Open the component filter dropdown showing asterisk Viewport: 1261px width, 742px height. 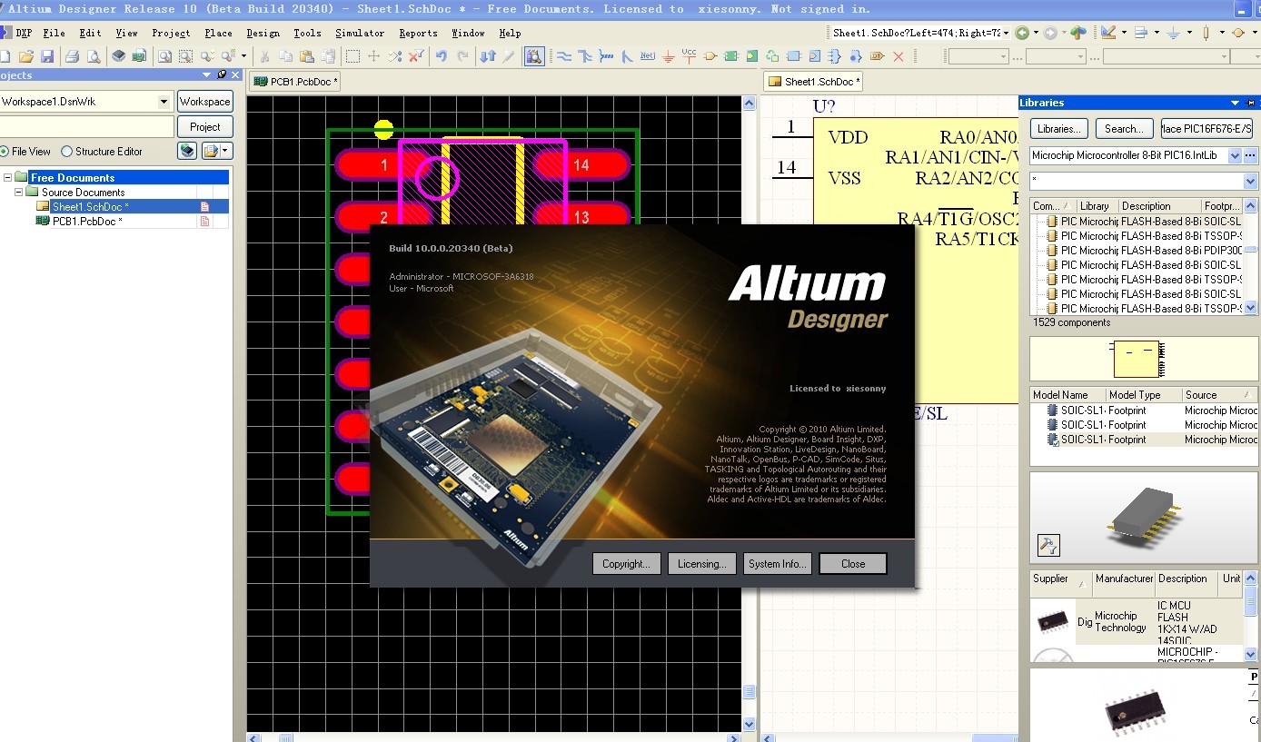point(1250,182)
